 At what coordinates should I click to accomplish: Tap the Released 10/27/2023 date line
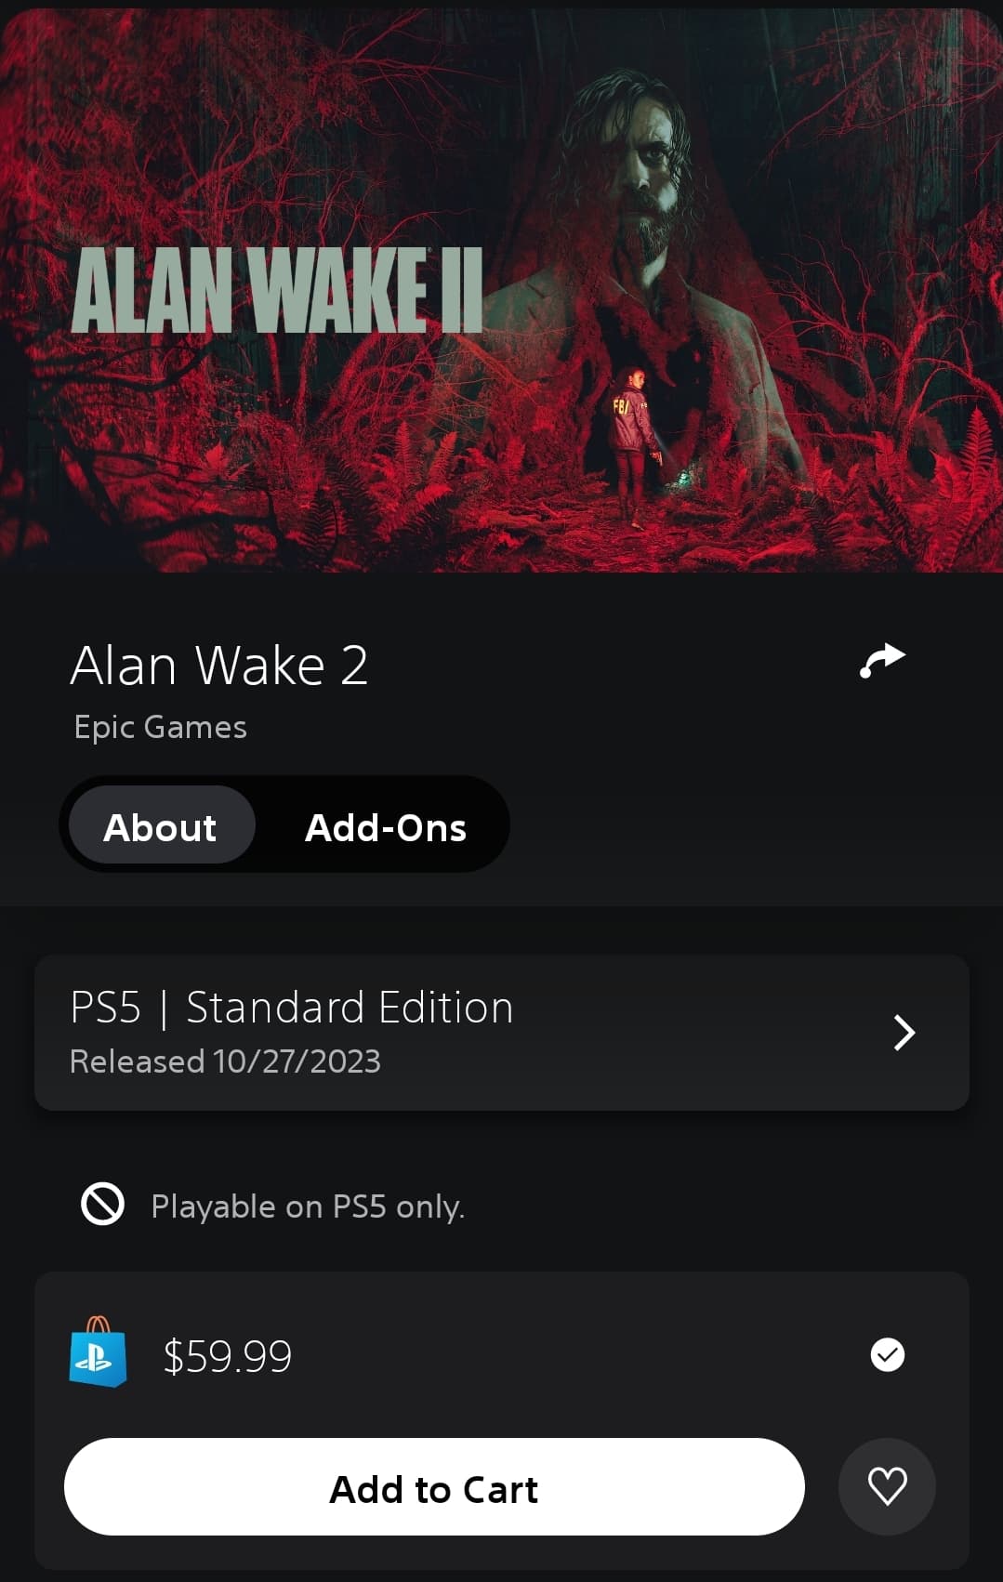(x=225, y=1061)
